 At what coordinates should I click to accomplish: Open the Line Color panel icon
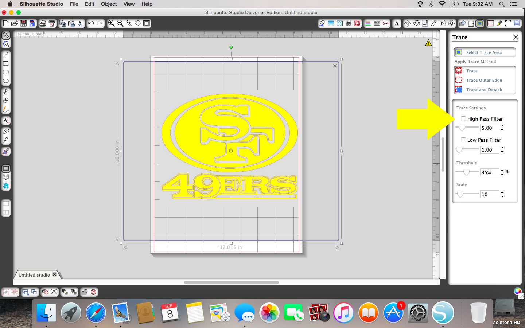(368, 23)
